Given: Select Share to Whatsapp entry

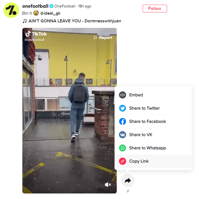Looking at the screenshot, I should coord(153,148).
